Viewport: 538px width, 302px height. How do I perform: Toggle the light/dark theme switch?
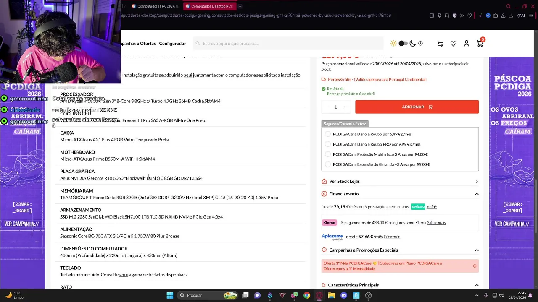(x=403, y=43)
